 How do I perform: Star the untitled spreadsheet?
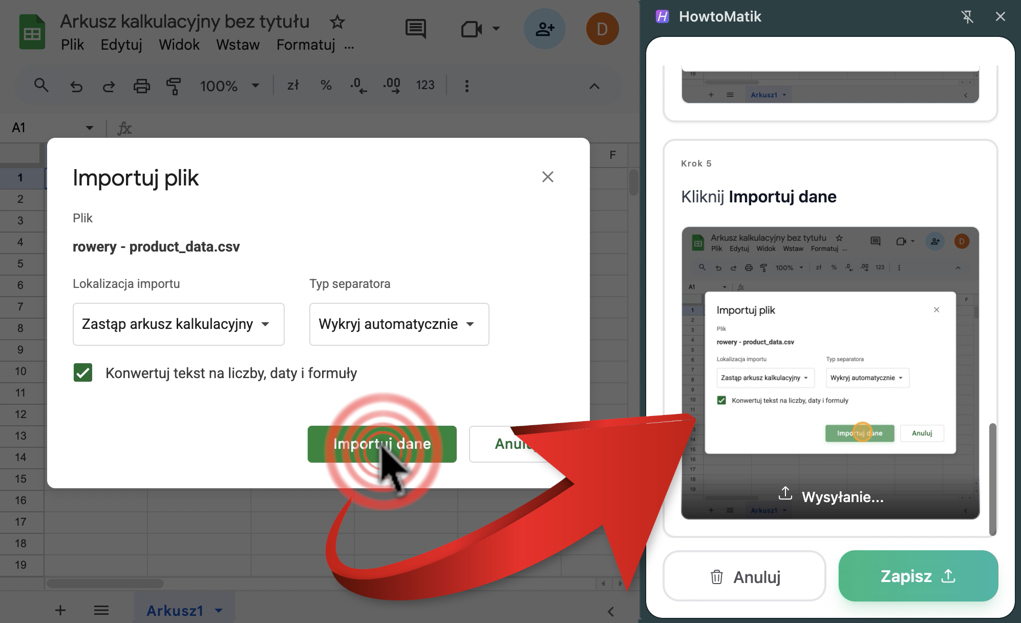pos(337,22)
